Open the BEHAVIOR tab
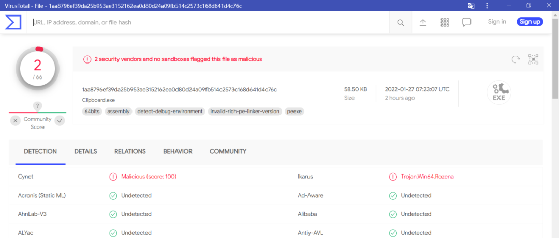The width and height of the screenshot is (559, 238). (x=178, y=152)
